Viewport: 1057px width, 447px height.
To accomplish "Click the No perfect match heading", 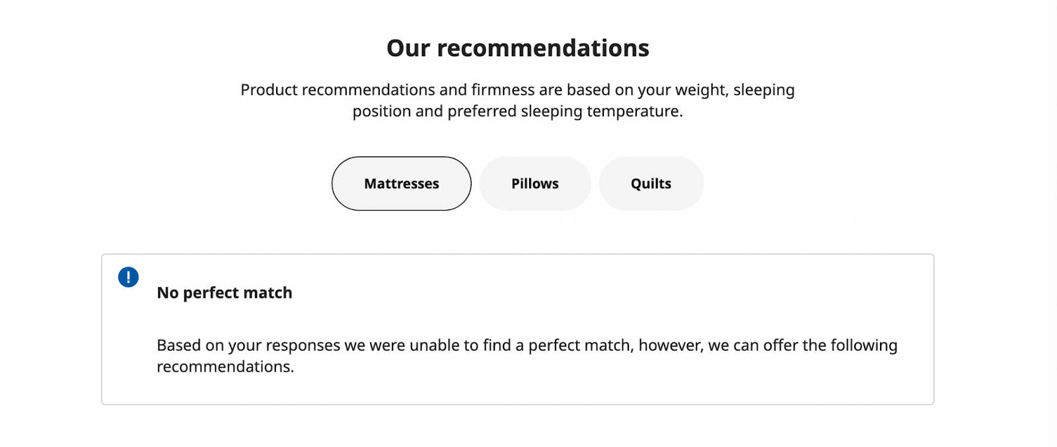I will [x=225, y=292].
